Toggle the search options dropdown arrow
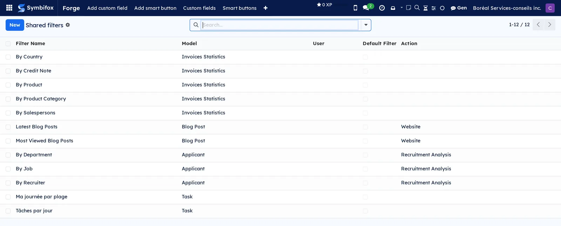 click(x=366, y=25)
